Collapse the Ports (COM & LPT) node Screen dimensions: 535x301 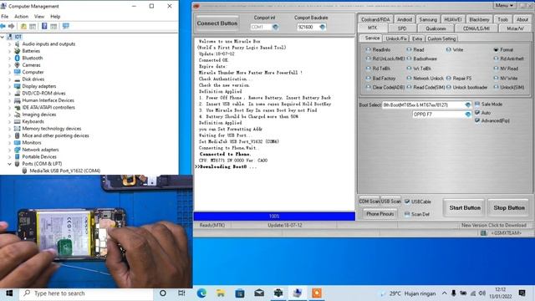9,164
